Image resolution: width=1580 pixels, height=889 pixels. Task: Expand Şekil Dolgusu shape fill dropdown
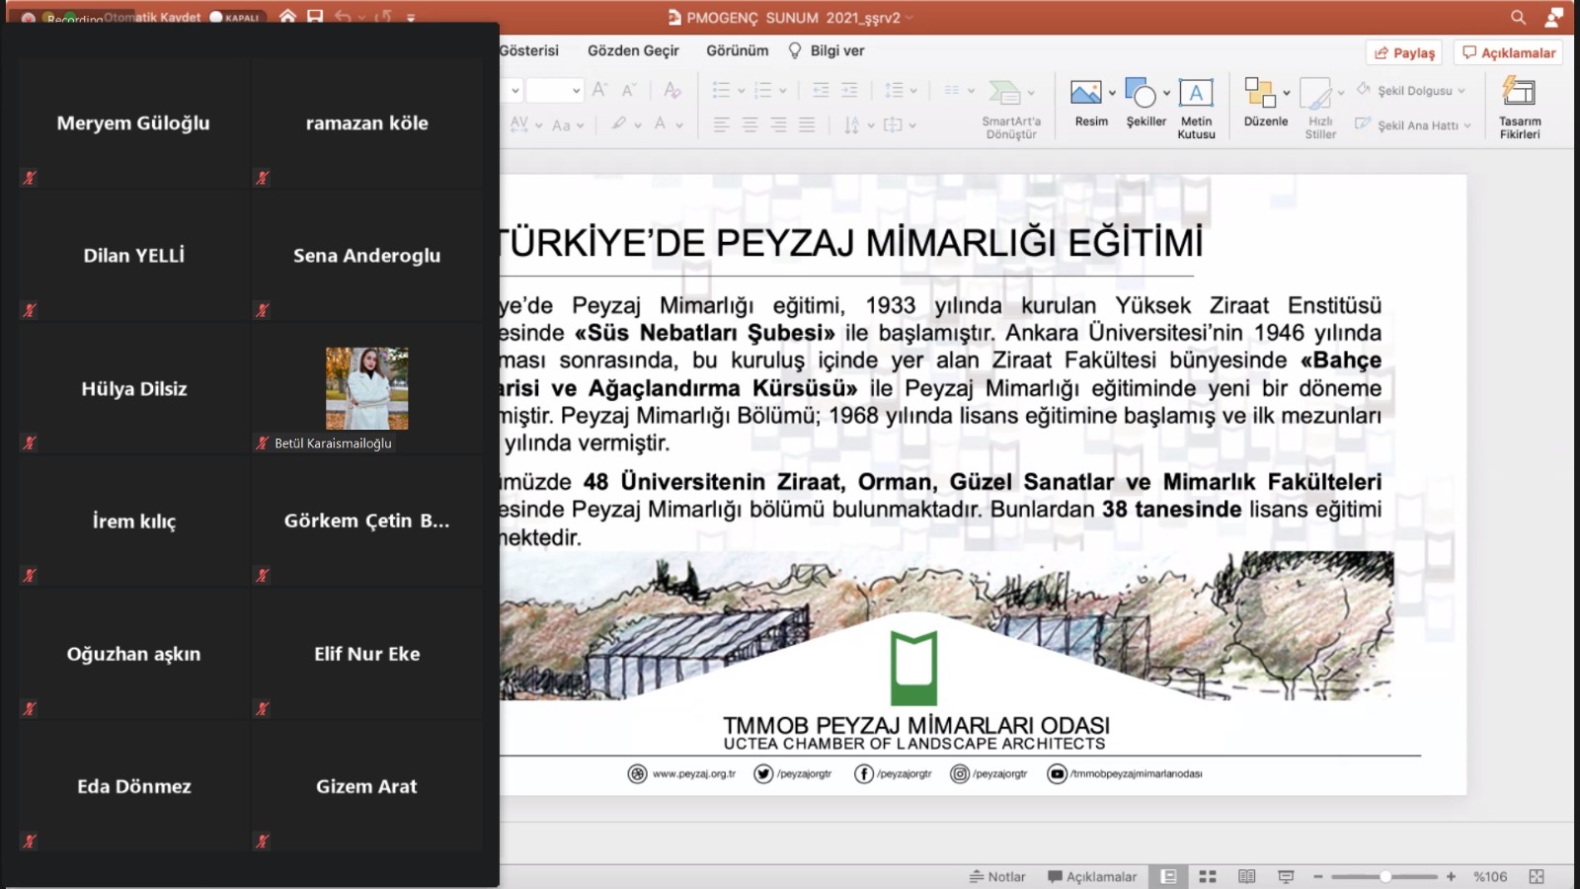pos(1461,91)
